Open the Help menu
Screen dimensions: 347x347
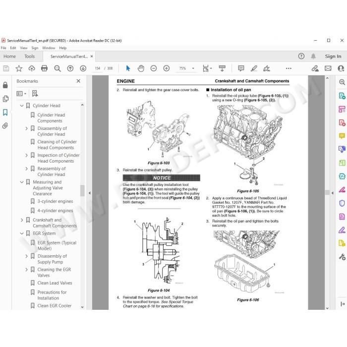pyautogui.click(x=62, y=48)
